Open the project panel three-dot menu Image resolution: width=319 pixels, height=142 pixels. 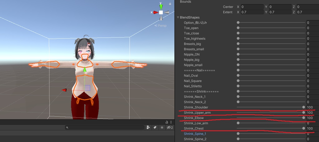click(x=171, y=122)
